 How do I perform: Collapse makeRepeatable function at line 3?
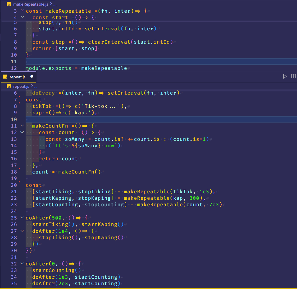point(22,10)
